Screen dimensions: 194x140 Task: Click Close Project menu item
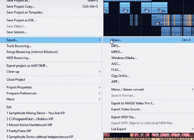pyautogui.click(x=16, y=80)
